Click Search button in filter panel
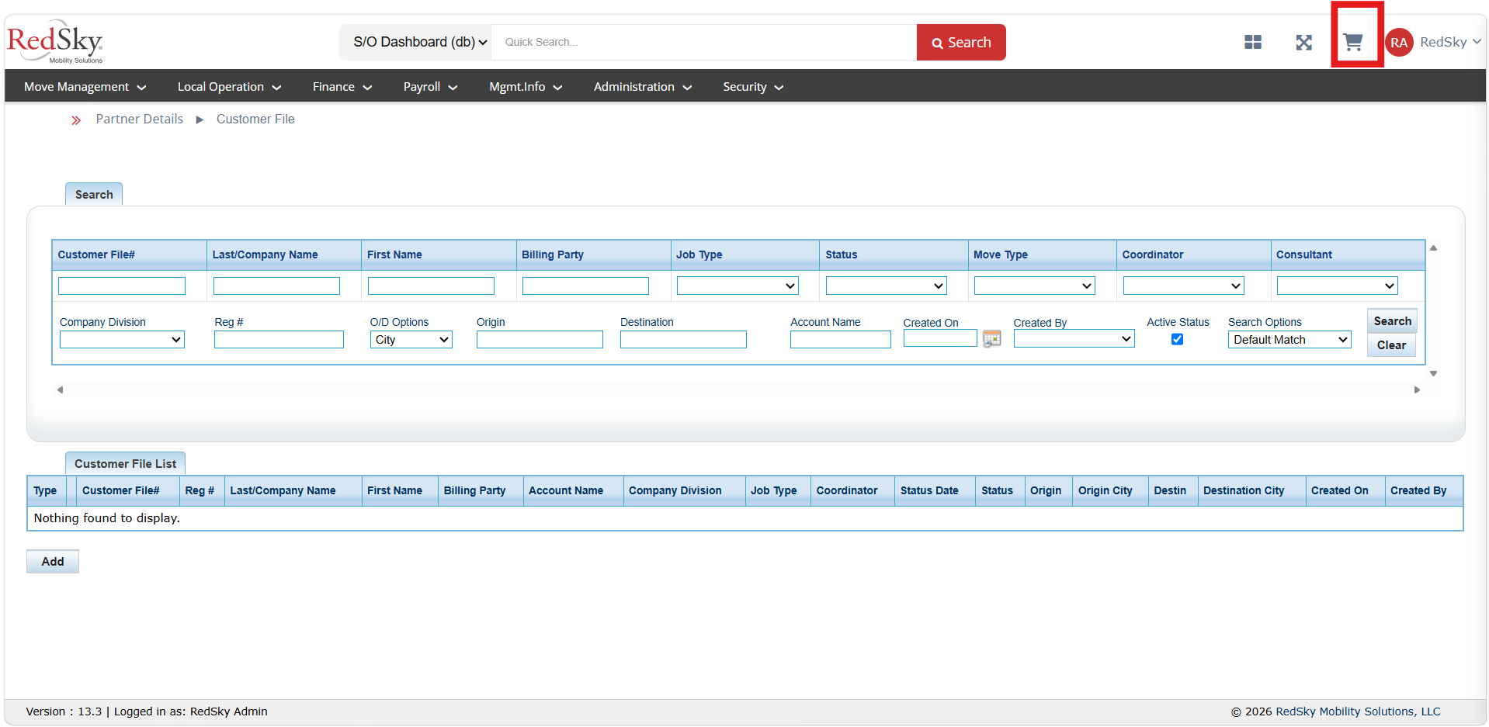1489x727 pixels. [x=1392, y=320]
